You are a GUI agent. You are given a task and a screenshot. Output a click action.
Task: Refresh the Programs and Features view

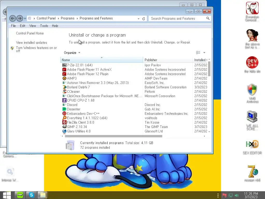coord(144,19)
